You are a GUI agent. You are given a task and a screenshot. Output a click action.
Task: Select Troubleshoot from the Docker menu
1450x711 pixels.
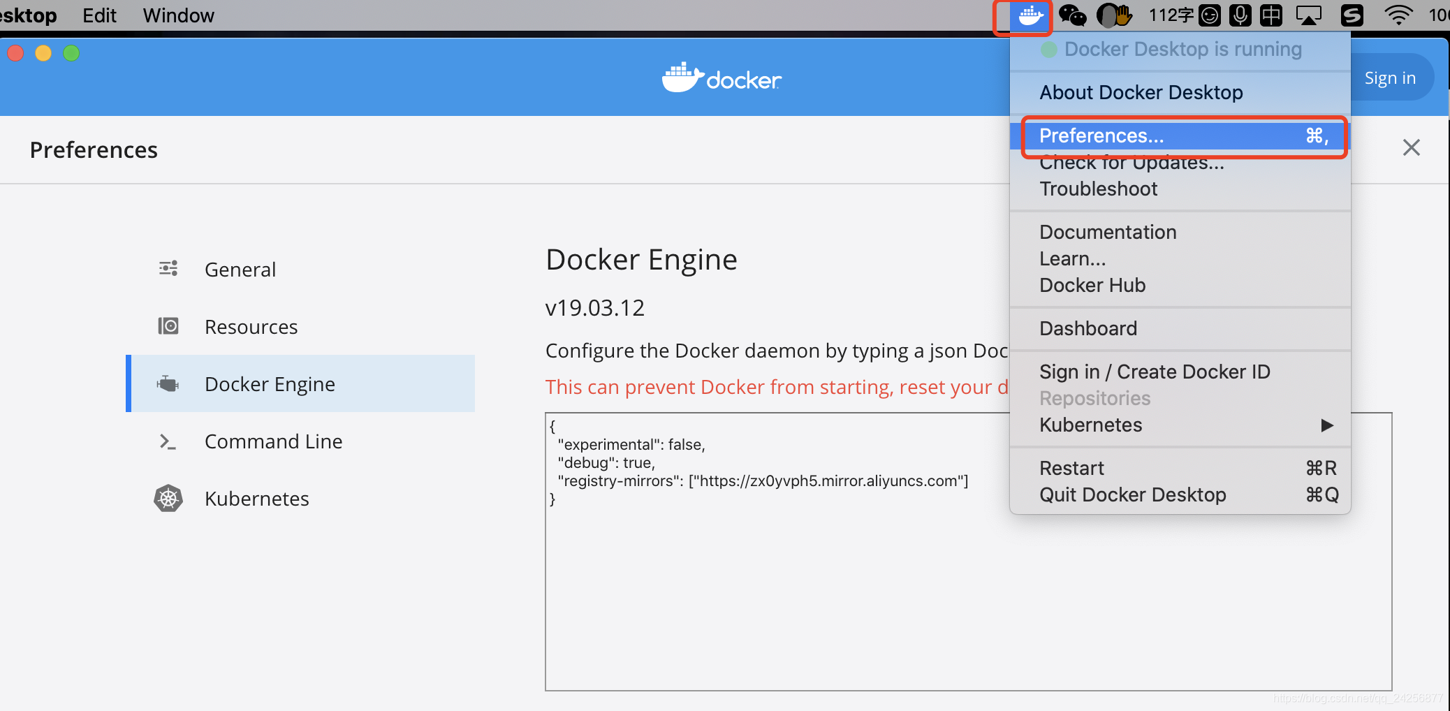[x=1180, y=189]
